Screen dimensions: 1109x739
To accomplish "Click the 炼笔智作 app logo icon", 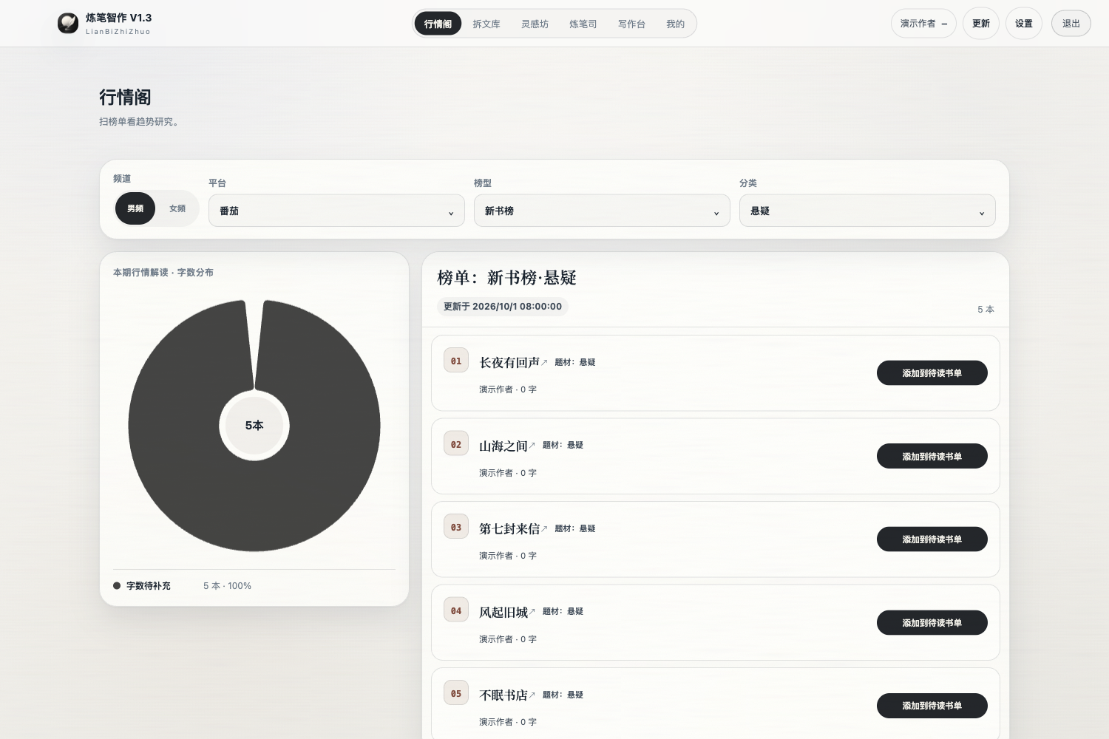I will [68, 24].
